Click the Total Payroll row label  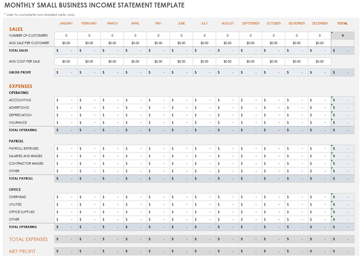(21, 178)
